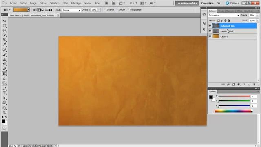Screen dimensions: 261x147
Task: Swap foreground and background colors in toolbox
Action: [x=6, y=117]
